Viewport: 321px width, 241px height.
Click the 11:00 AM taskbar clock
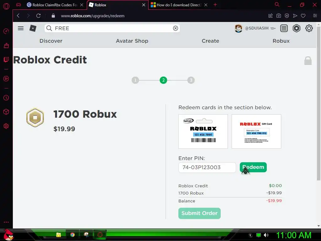(294, 235)
